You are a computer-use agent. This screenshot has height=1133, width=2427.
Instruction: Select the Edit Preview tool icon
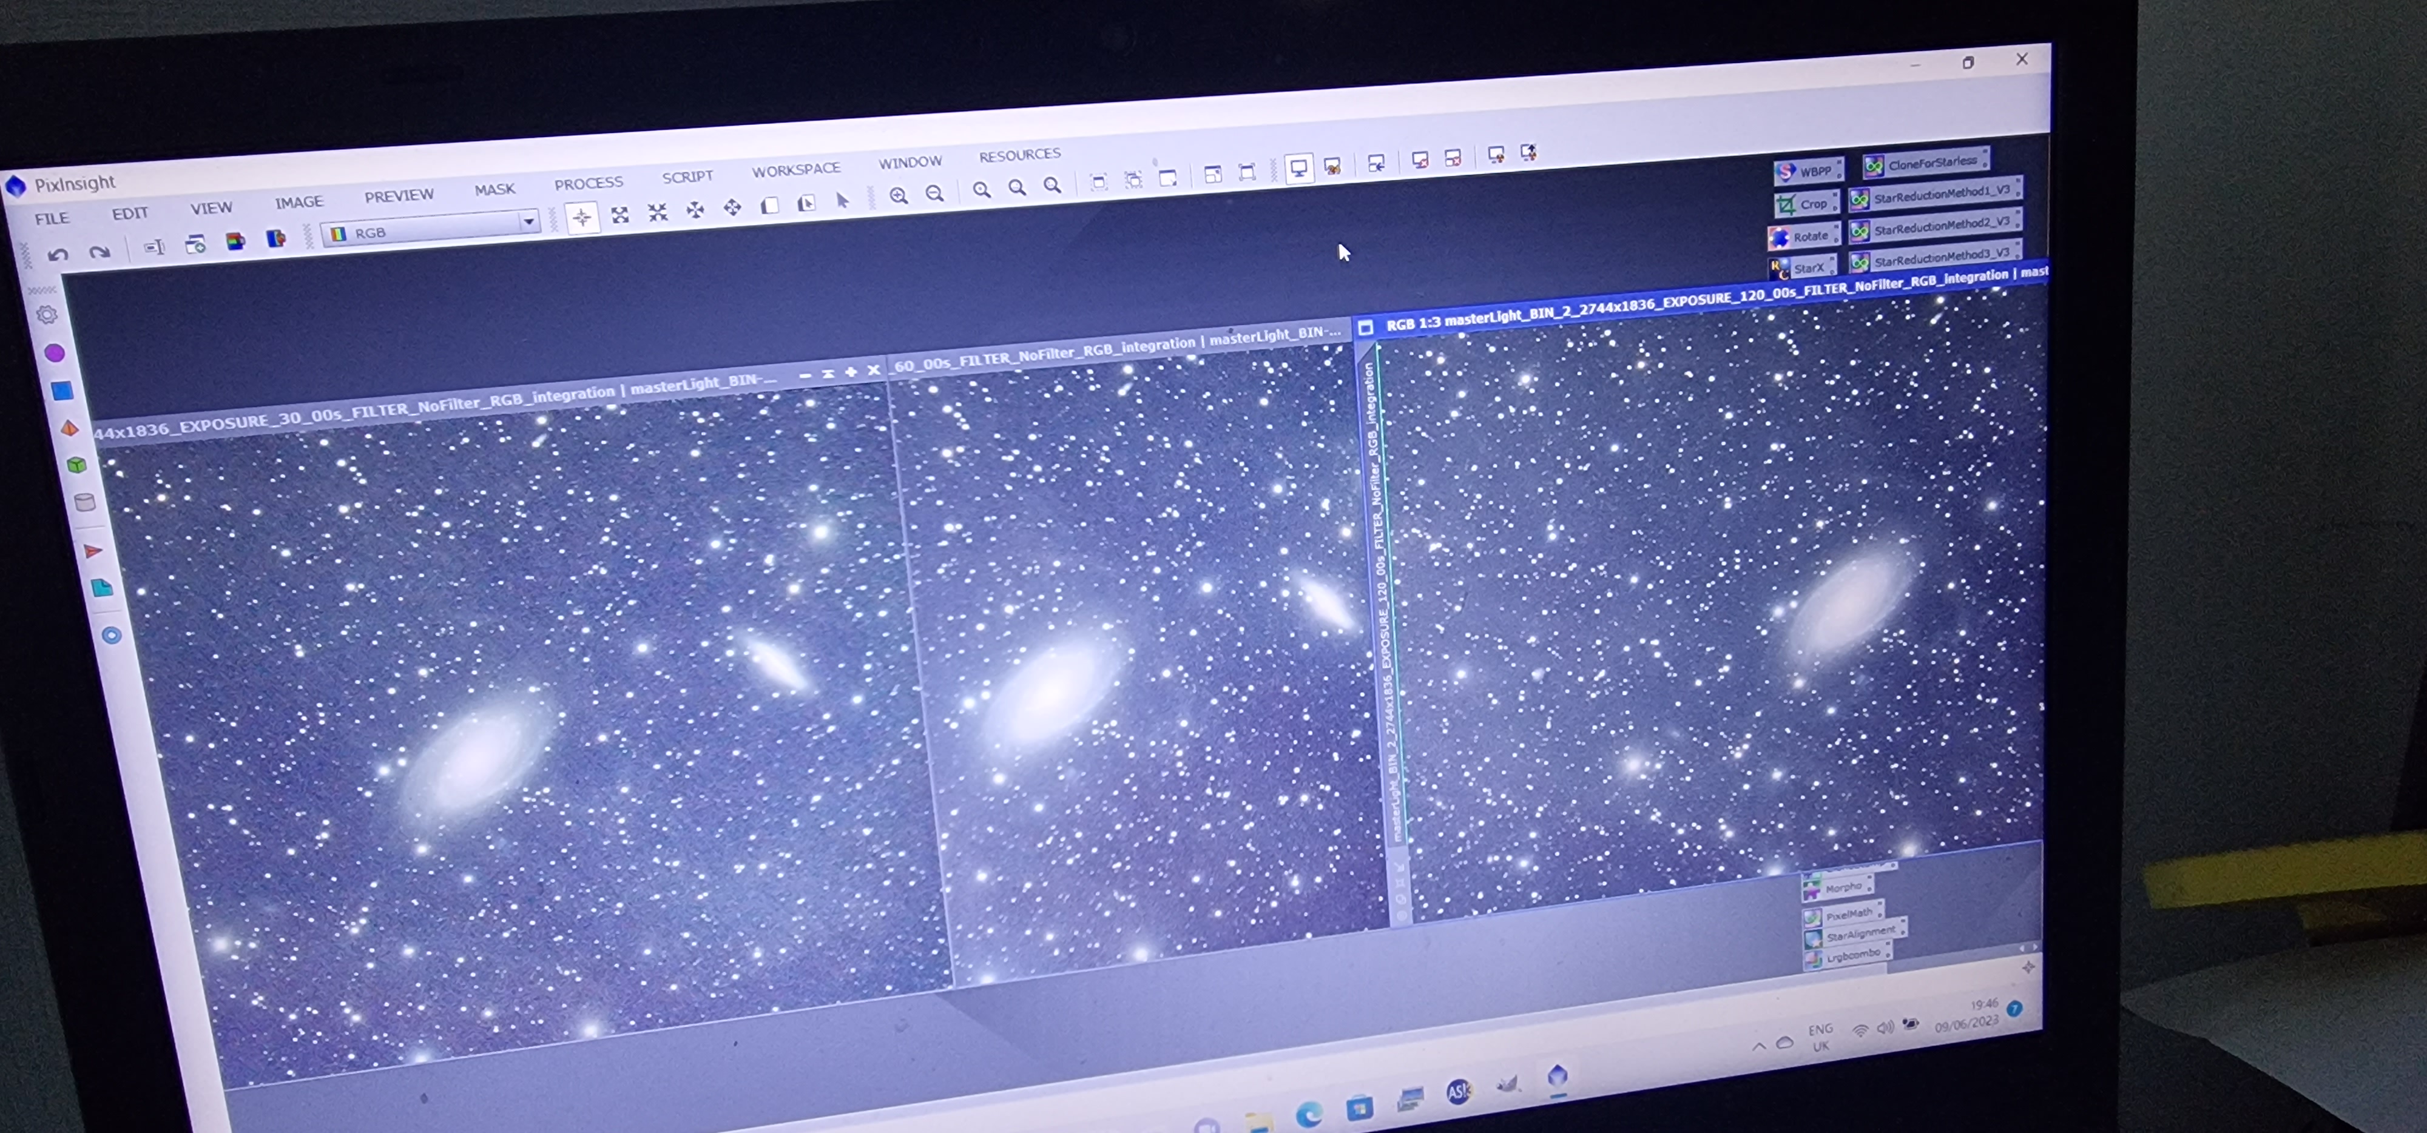[x=806, y=203]
